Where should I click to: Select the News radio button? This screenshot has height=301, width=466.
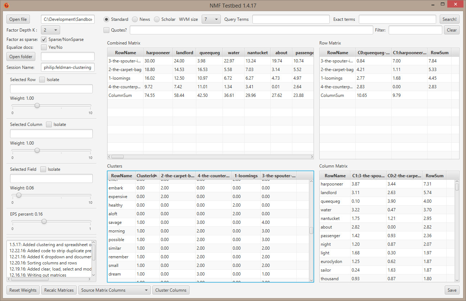click(x=135, y=19)
